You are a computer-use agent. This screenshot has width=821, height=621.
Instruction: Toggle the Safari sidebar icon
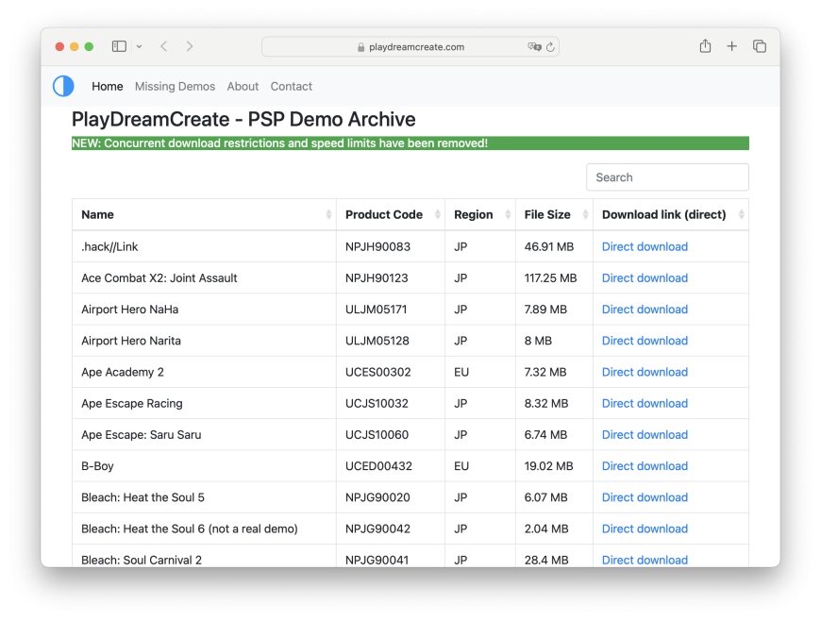pyautogui.click(x=119, y=46)
